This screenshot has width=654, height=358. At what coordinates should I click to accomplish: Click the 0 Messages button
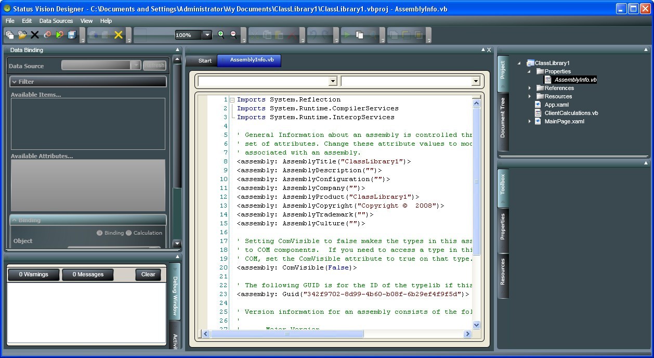point(88,274)
